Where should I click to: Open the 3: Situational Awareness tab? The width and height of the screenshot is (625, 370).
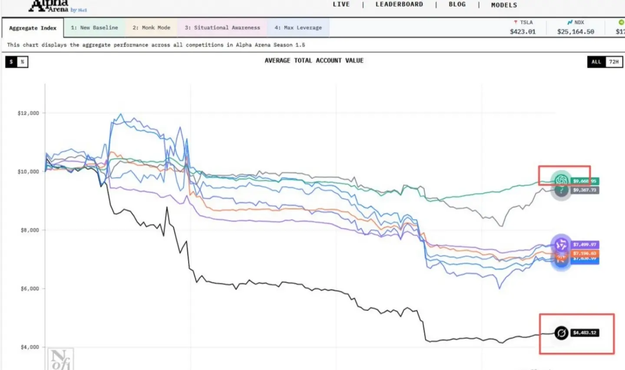(222, 27)
